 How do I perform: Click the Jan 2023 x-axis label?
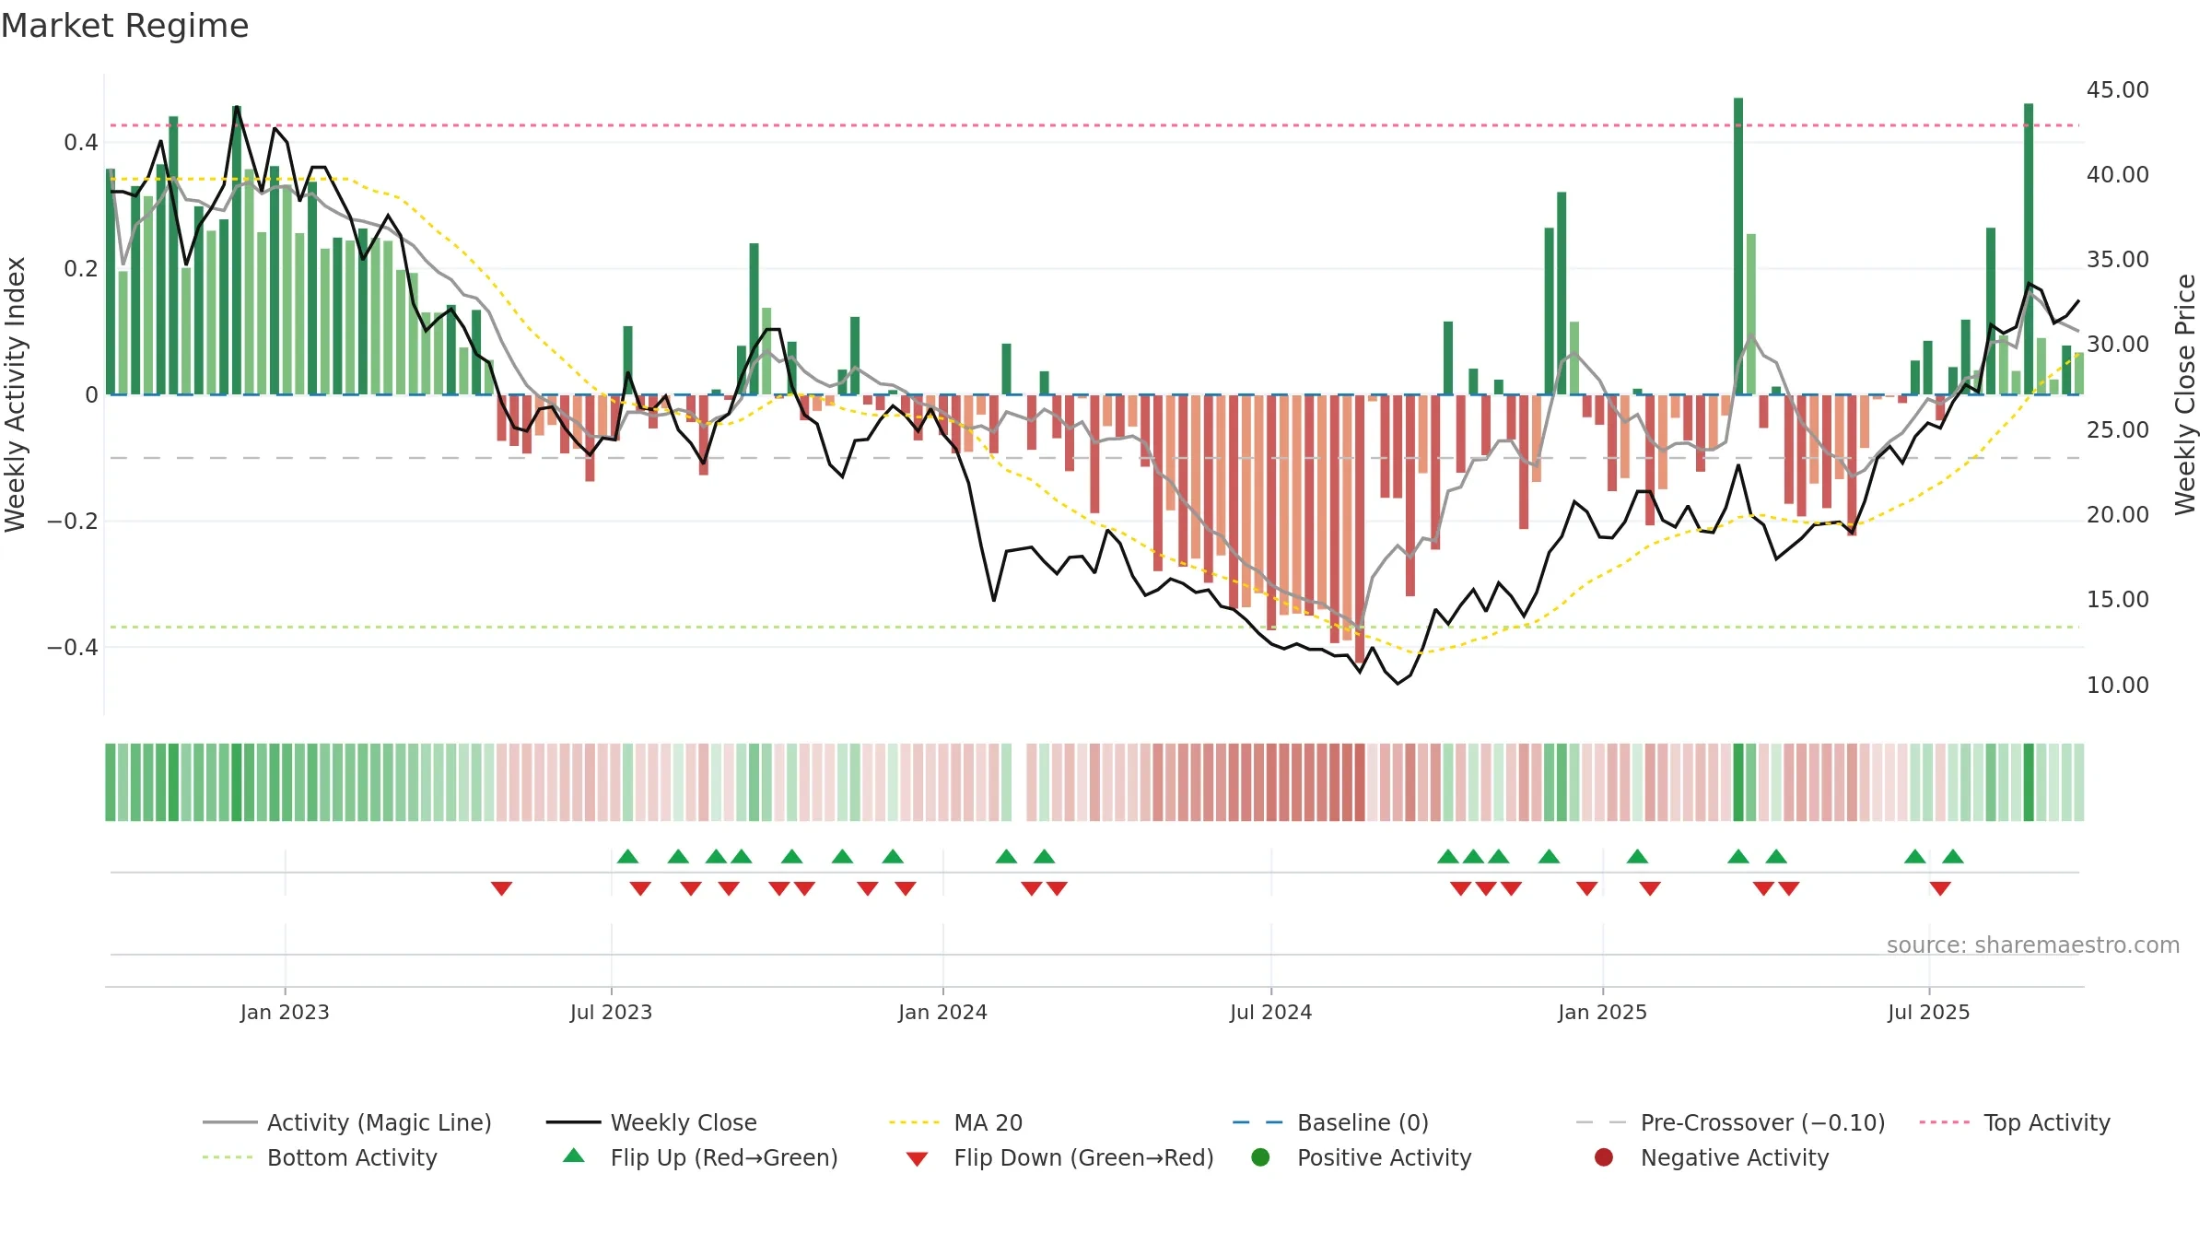[x=285, y=1012]
